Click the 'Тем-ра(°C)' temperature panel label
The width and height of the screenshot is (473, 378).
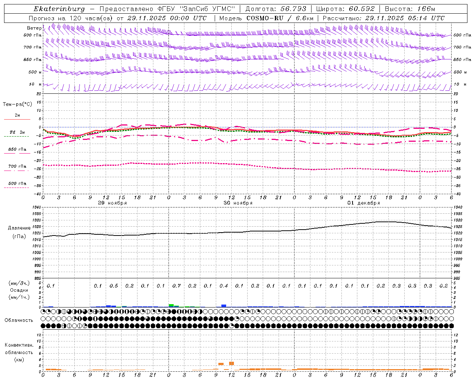[17, 104]
